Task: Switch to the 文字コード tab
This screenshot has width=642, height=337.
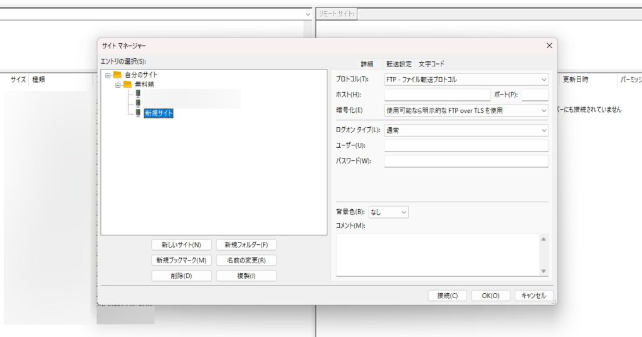Action: coord(431,64)
